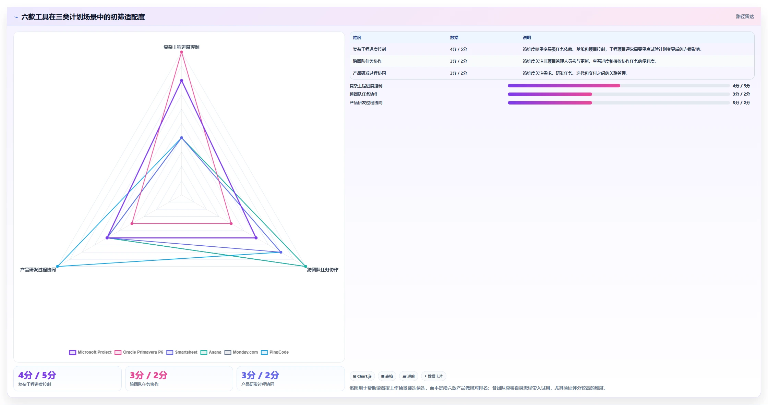This screenshot has height=405, width=768.
Task: Click the radar axis label 产品研发过程协同
Action: pyautogui.click(x=38, y=270)
